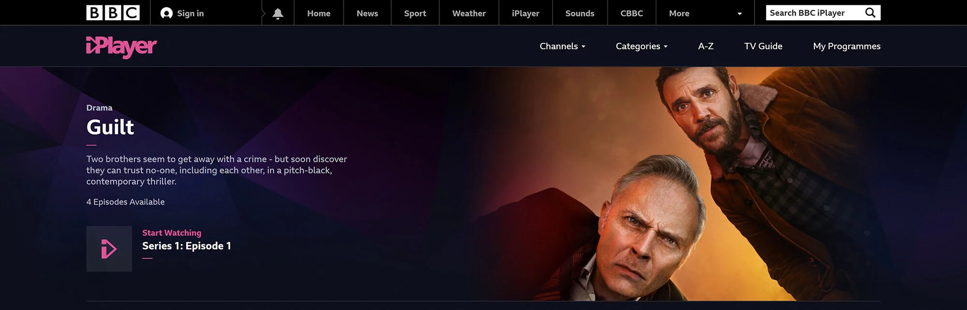Open the TV Guide page
967x310 pixels.
(763, 46)
